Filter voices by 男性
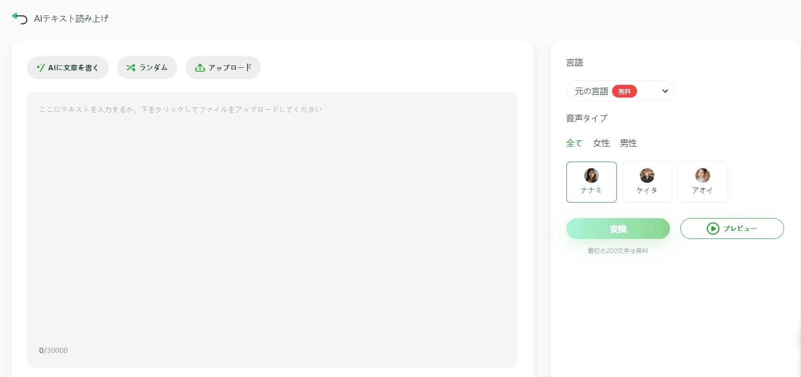The width and height of the screenshot is (801, 377). pos(628,143)
